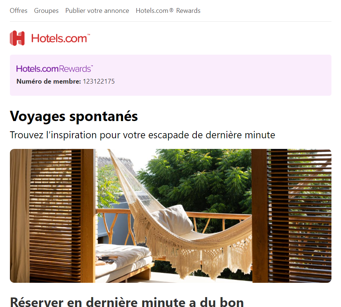Open Hotels.com® Rewards navigation link
This screenshot has height=307, width=341.
(168, 11)
